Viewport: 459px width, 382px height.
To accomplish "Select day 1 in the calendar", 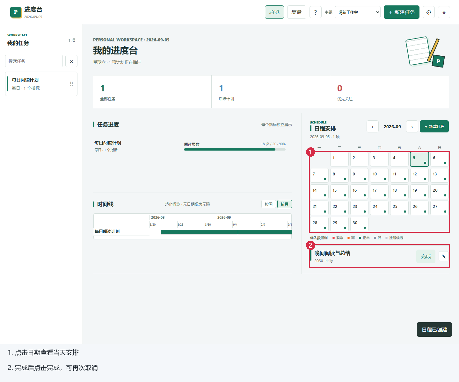I will (x=339, y=159).
